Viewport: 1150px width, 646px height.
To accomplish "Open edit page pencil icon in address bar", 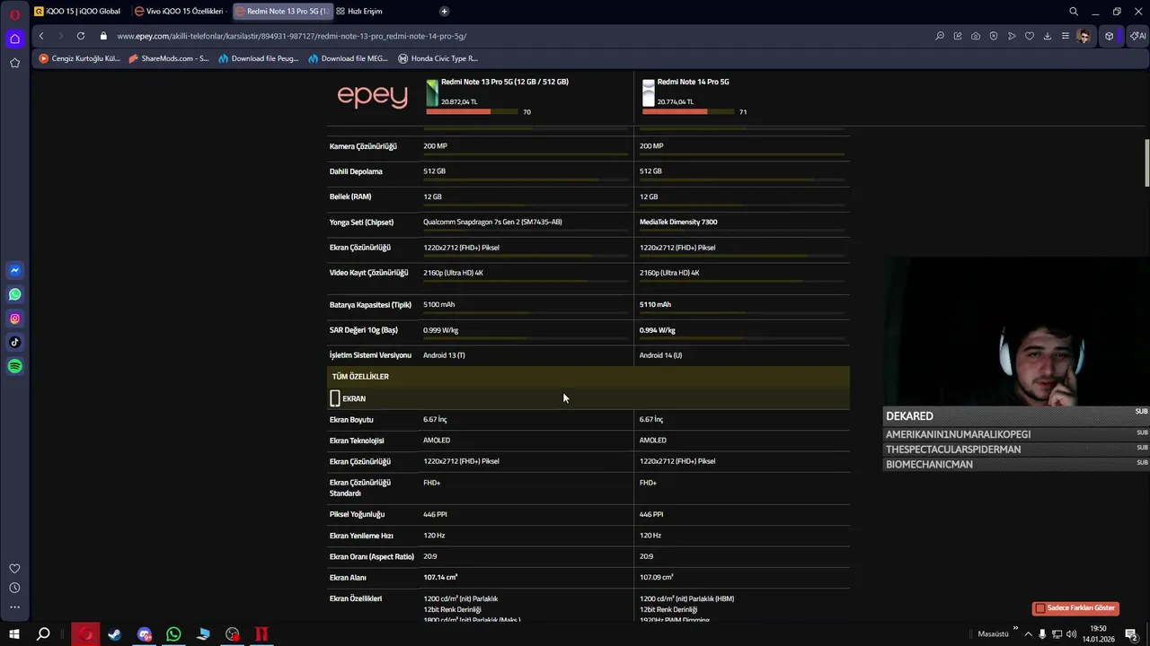I will tap(958, 36).
